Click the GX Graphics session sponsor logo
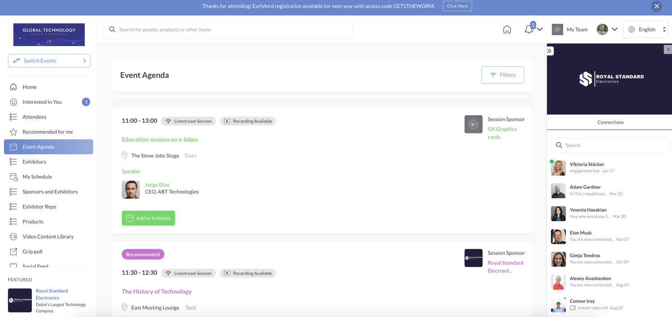 (x=473, y=124)
